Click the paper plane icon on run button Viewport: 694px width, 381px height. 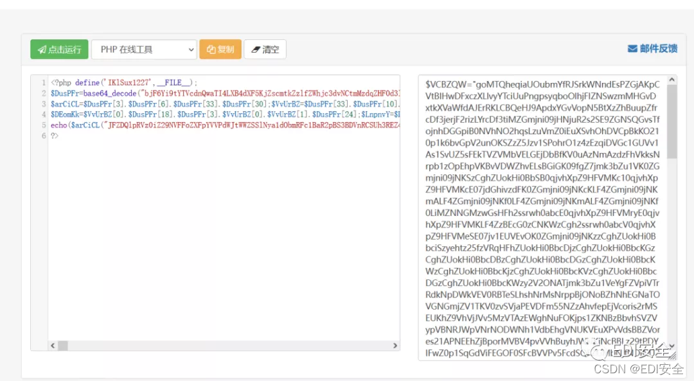(x=42, y=49)
